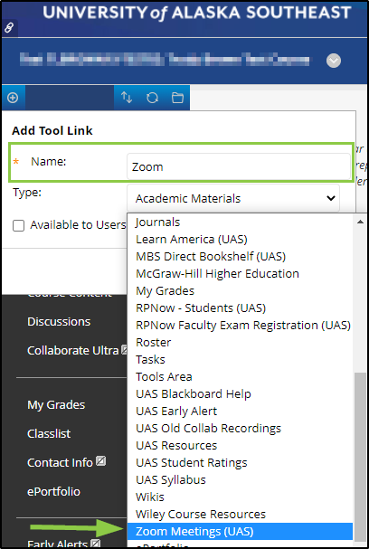Click the dropdown list scrollbar thumb
This screenshot has width=369, height=549.
[x=360, y=457]
